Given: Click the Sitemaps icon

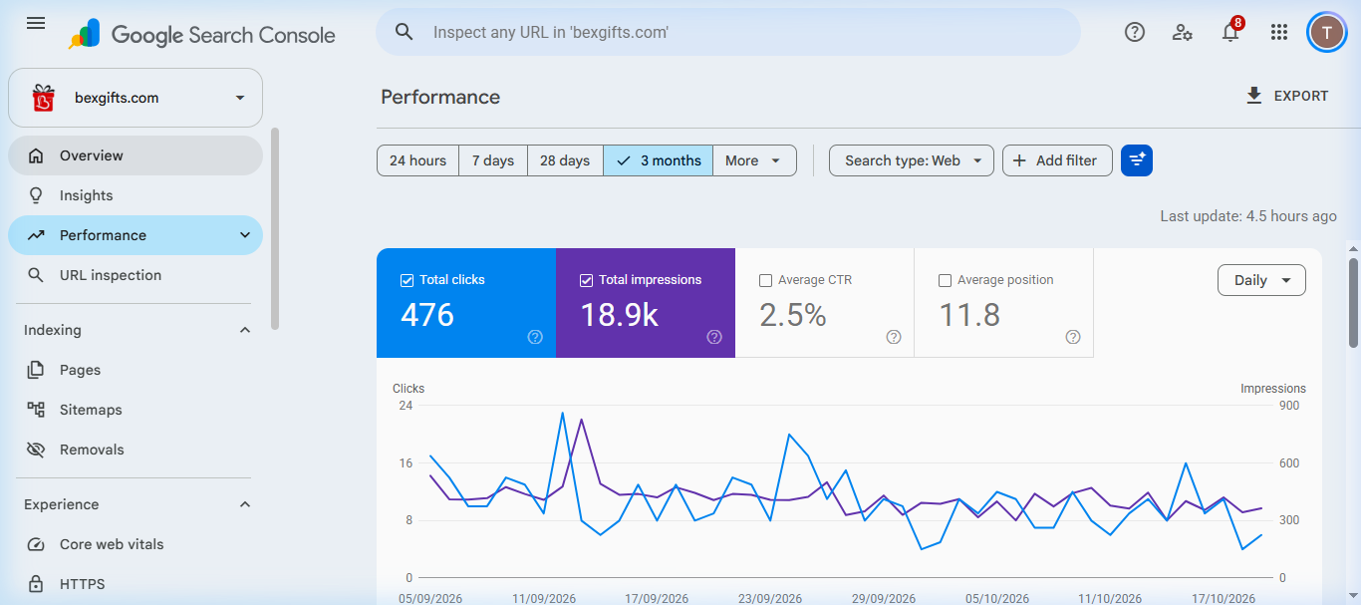Looking at the screenshot, I should coord(36,410).
